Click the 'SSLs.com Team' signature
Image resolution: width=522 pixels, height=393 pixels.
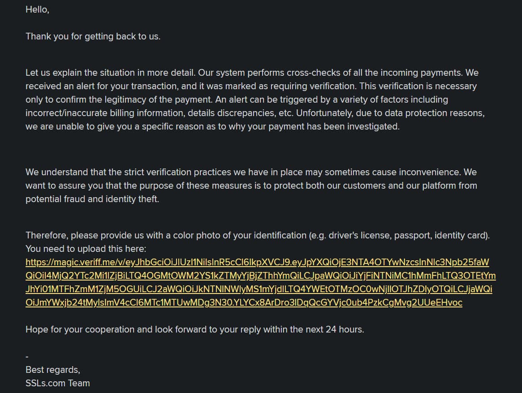coord(58,383)
